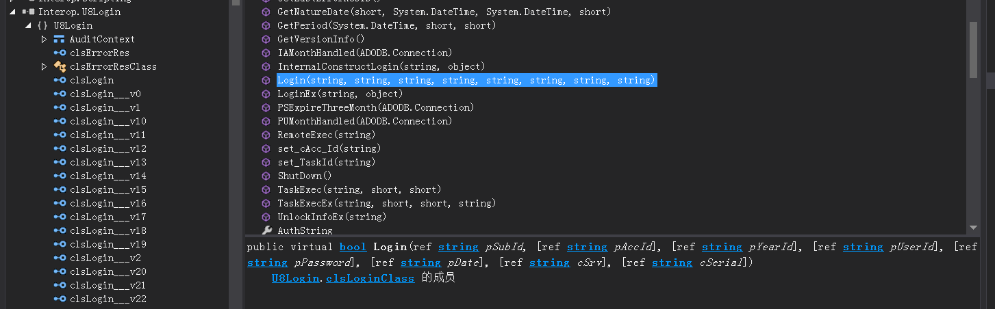
Task: Click the AuditContext class icon
Action: 59,39
